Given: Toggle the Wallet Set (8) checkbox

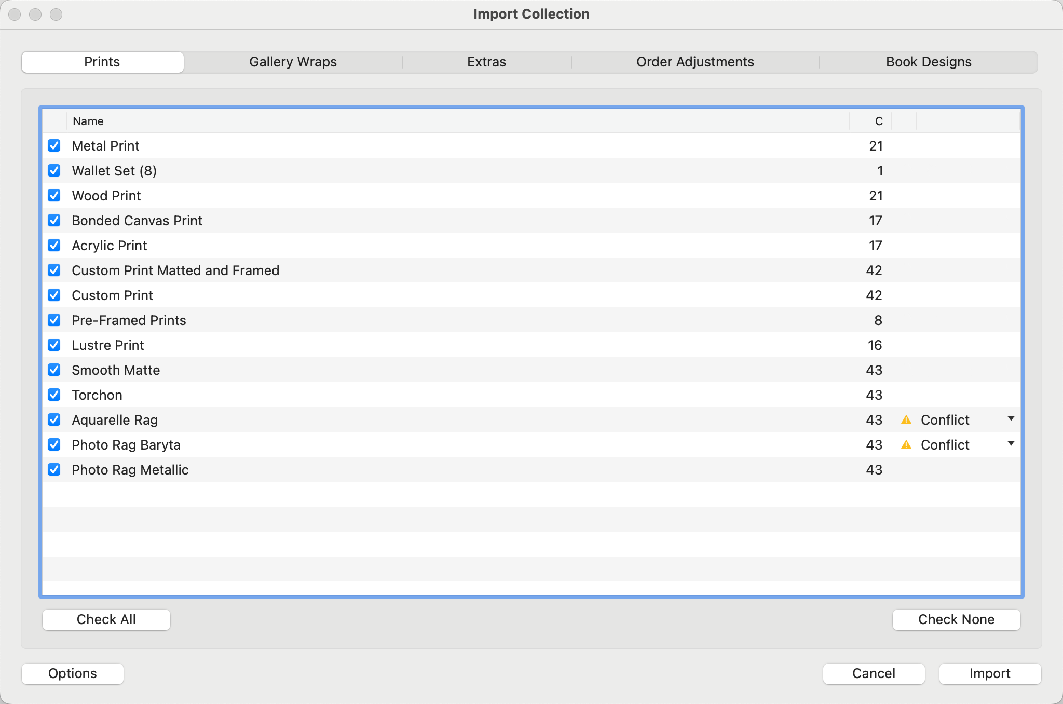Looking at the screenshot, I should coord(54,171).
